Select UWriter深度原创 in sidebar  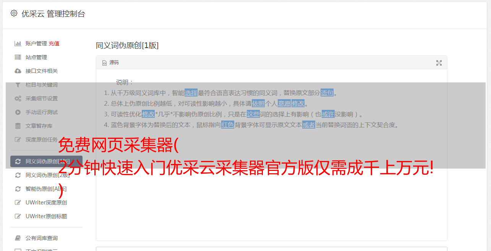[46, 203]
